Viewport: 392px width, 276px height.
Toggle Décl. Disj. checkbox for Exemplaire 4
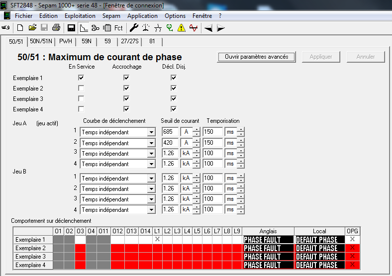174,109
